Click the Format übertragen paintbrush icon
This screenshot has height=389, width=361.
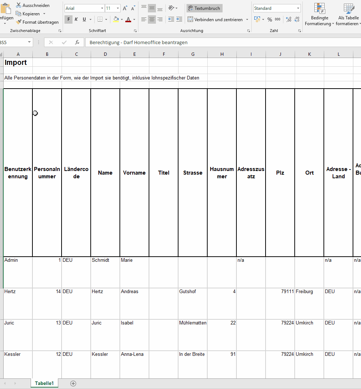[19, 22]
